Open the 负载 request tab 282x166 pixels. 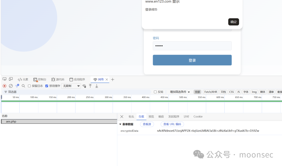141,117
